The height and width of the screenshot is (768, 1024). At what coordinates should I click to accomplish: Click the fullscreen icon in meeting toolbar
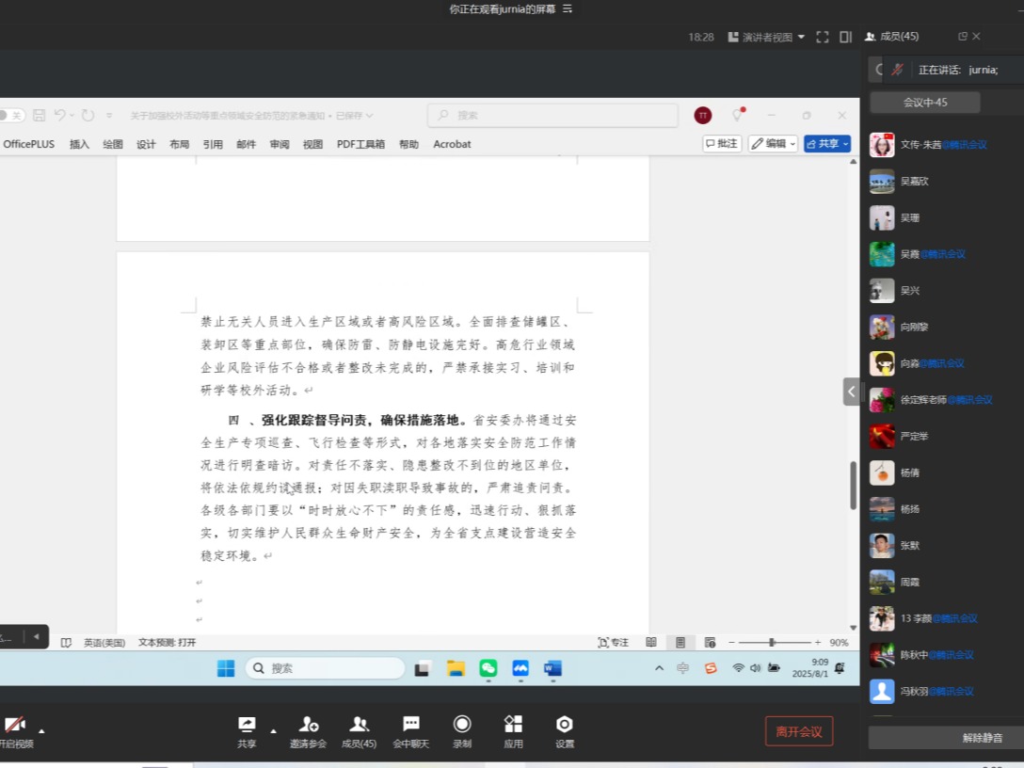click(823, 38)
